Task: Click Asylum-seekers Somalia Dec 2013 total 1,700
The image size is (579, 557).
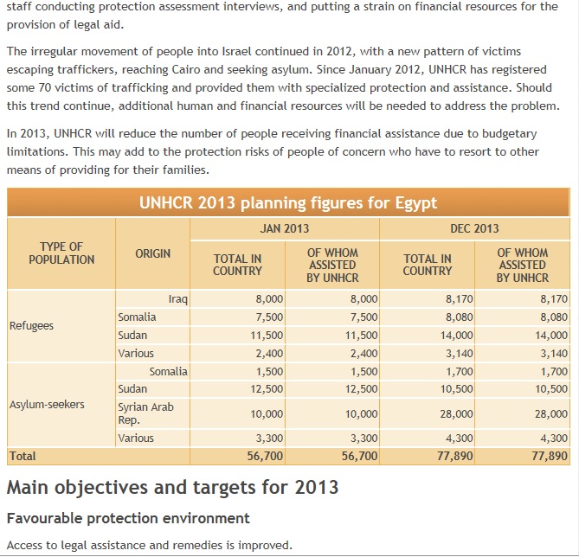Action: click(x=459, y=371)
